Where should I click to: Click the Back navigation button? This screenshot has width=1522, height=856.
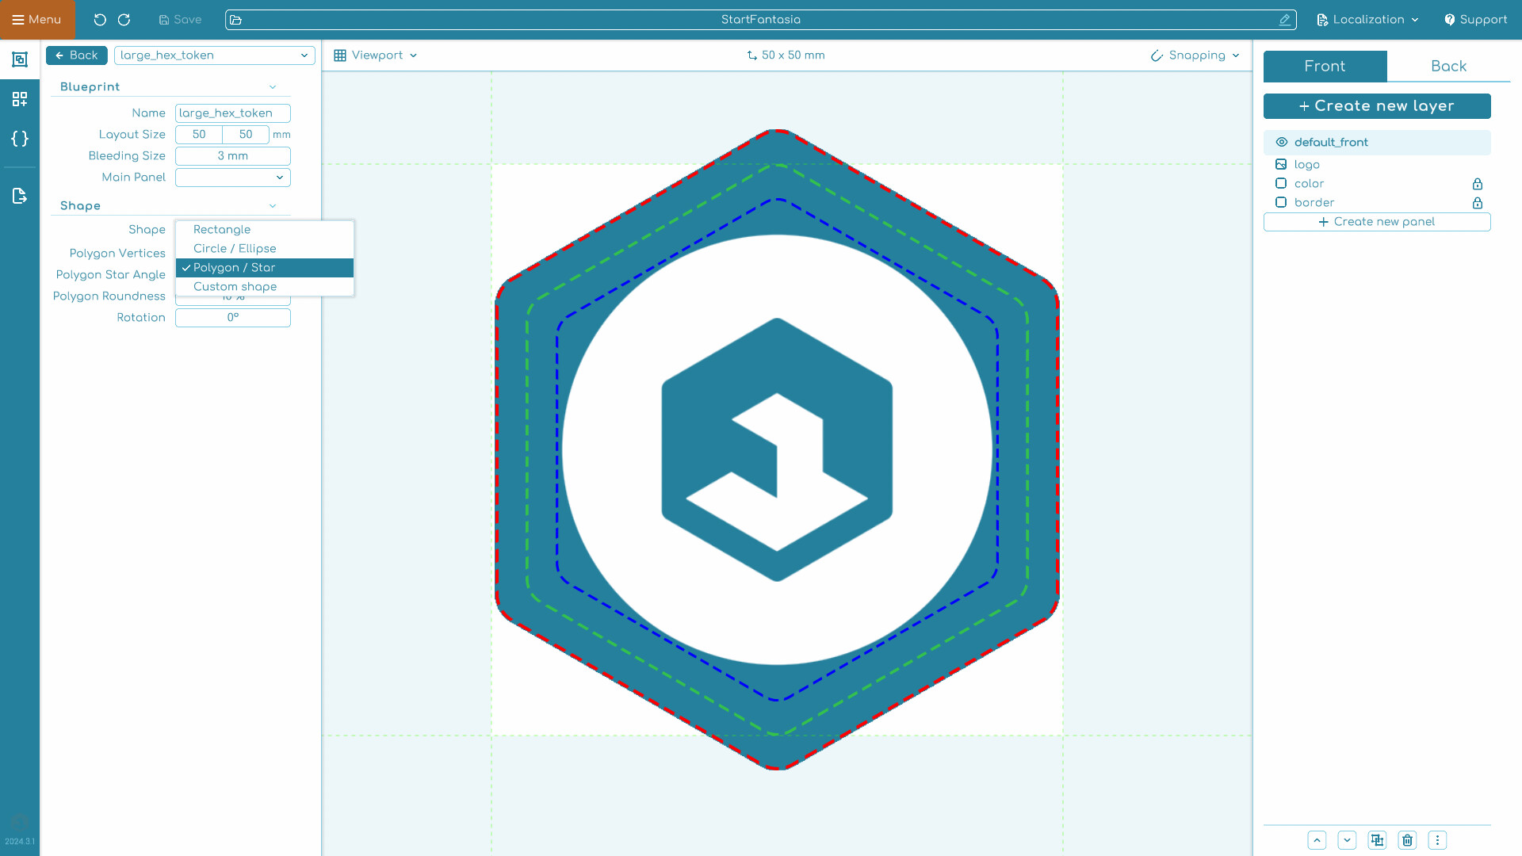click(77, 55)
